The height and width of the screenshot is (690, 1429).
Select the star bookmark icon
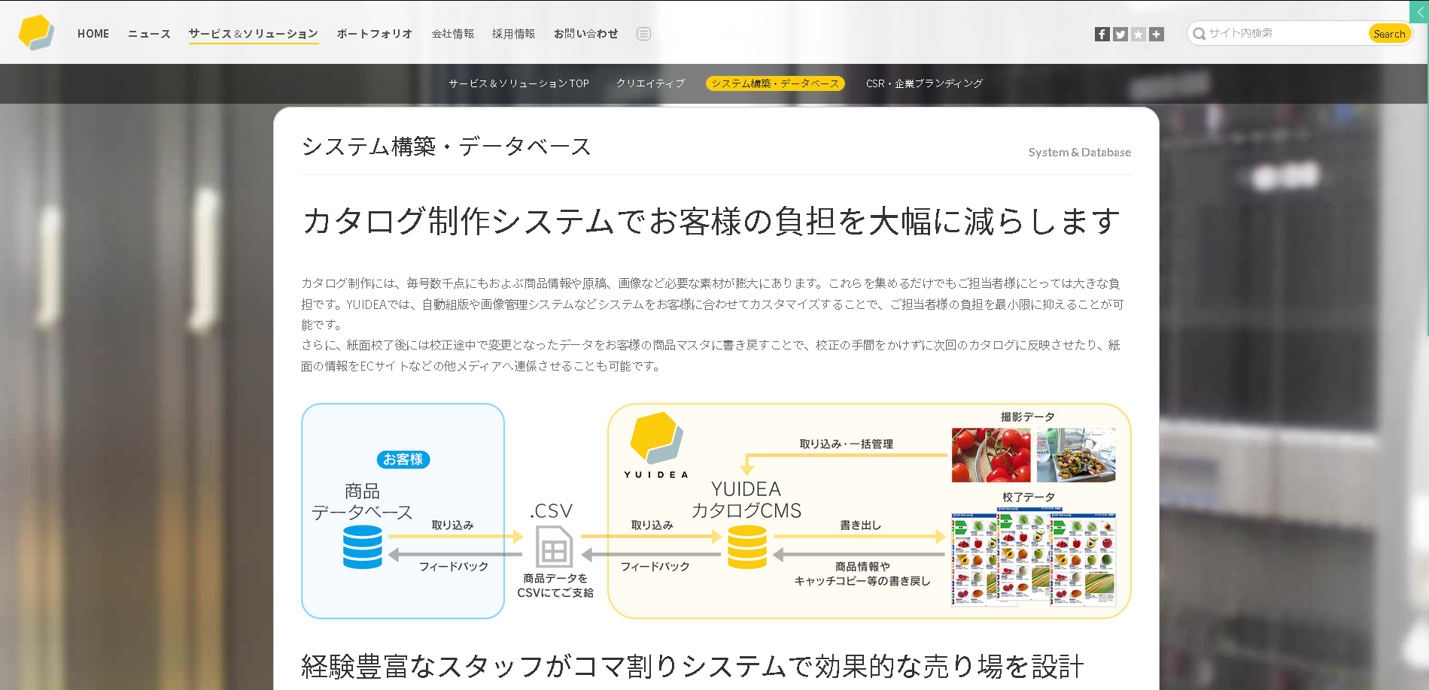click(1138, 34)
